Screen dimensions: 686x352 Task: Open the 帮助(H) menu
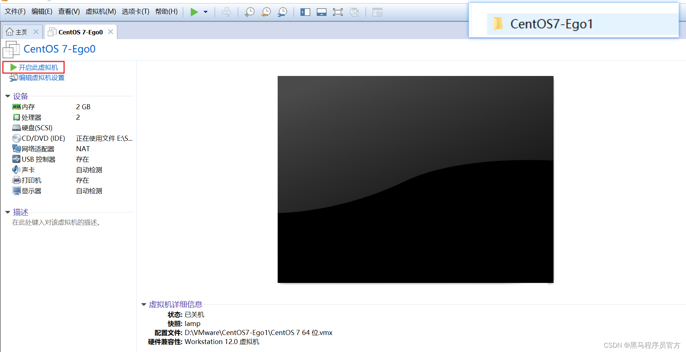(x=167, y=12)
